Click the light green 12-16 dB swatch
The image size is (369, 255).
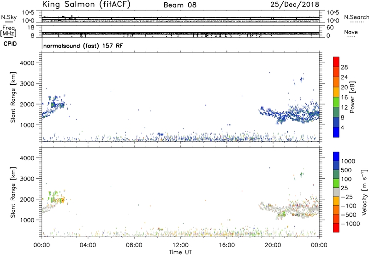click(336, 102)
